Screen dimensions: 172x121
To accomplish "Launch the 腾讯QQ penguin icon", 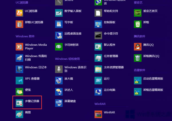I will point(138,47).
